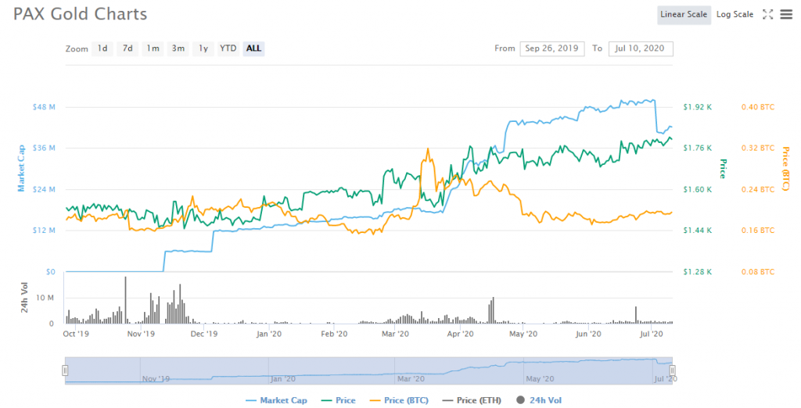Click the $48 M axis label
Image resolution: width=801 pixels, height=408 pixels.
click(44, 107)
